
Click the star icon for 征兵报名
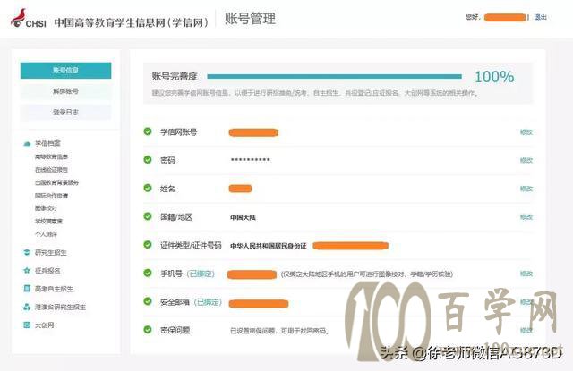point(27,271)
